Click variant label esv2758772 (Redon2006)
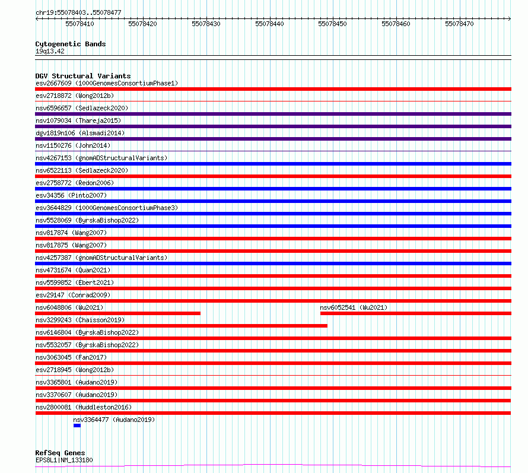Image resolution: width=528 pixels, height=473 pixels. point(75,183)
